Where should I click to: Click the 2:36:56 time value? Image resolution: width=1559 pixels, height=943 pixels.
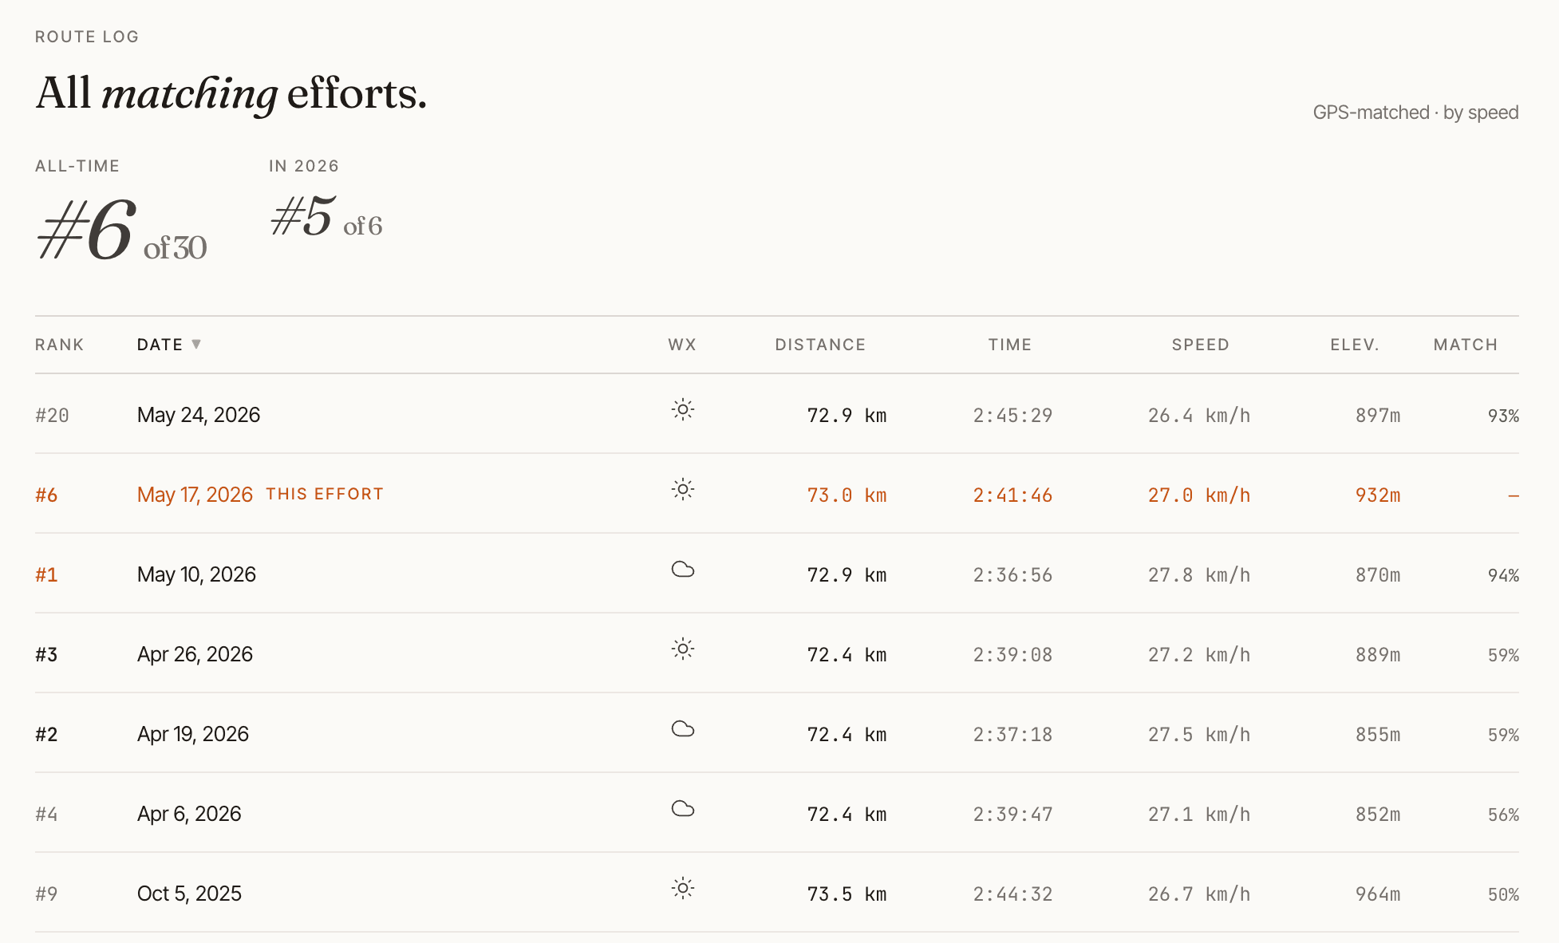(1012, 575)
